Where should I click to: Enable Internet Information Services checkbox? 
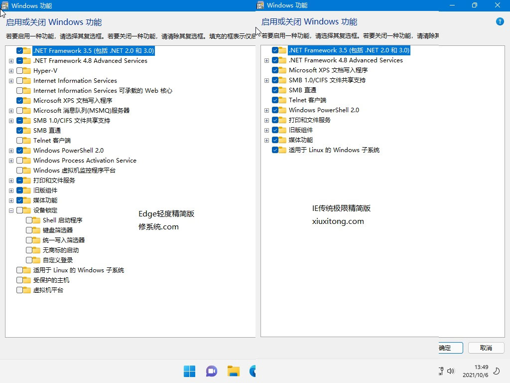19,81
